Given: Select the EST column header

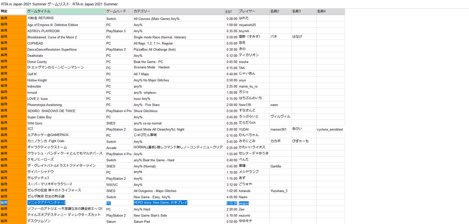Looking at the screenshot, I should (x=231, y=12).
